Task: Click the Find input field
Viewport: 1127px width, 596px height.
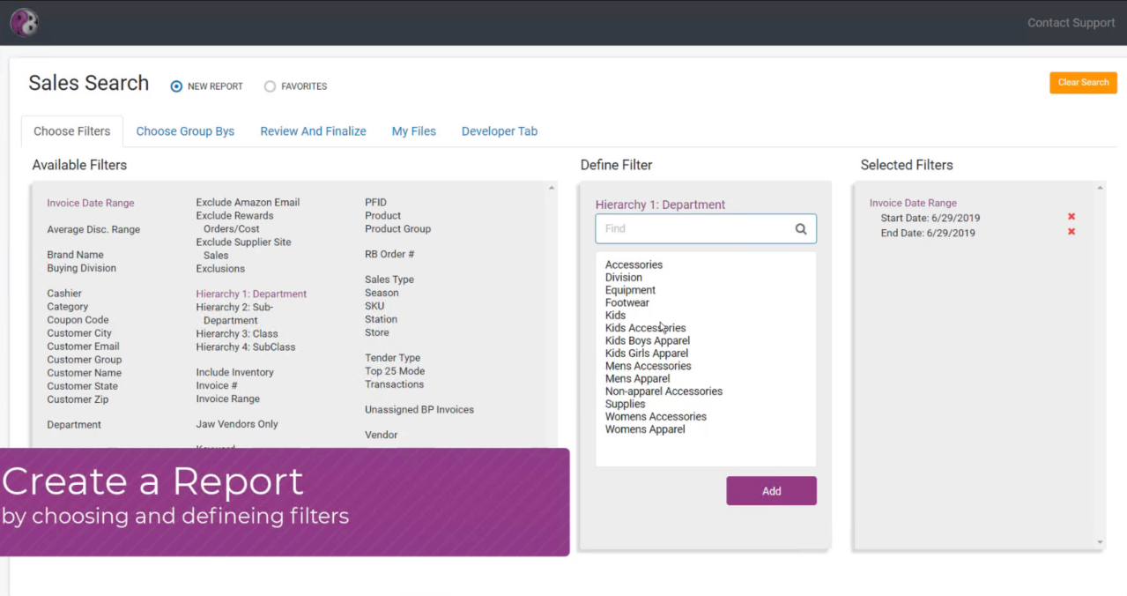Action: (706, 228)
